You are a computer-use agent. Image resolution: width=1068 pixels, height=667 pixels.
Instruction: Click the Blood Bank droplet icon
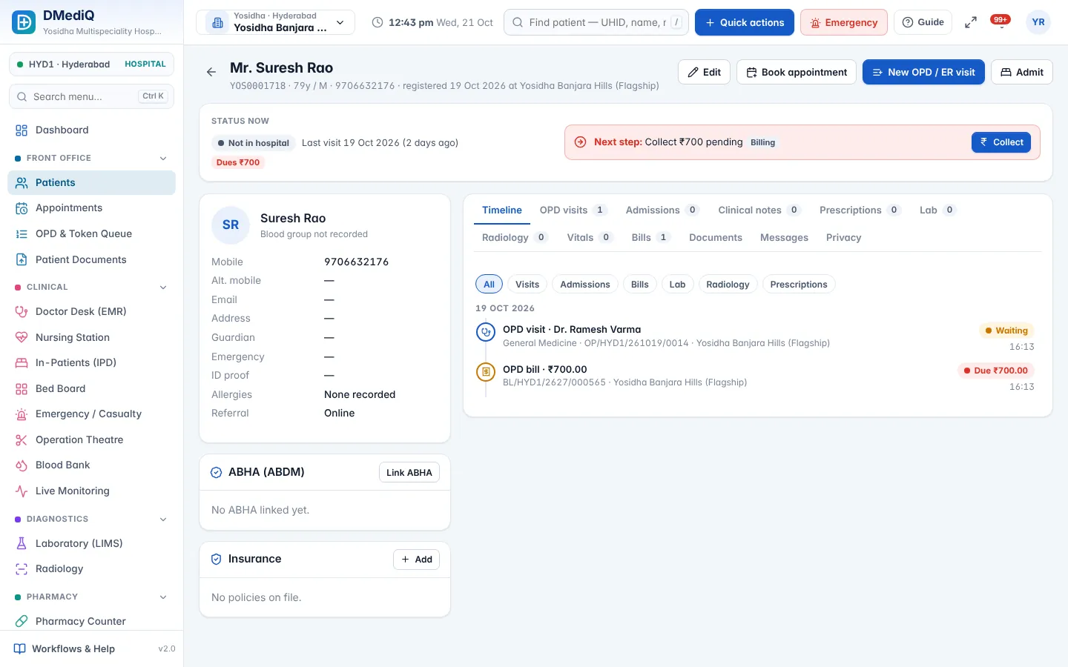click(22, 465)
